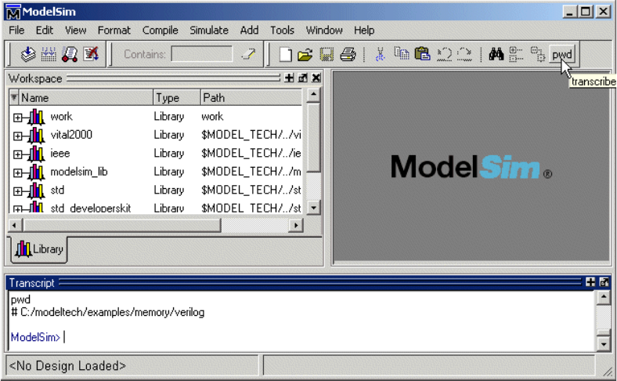This screenshot has width=617, height=381.
Task: Click the Path column header
Action: [251, 97]
